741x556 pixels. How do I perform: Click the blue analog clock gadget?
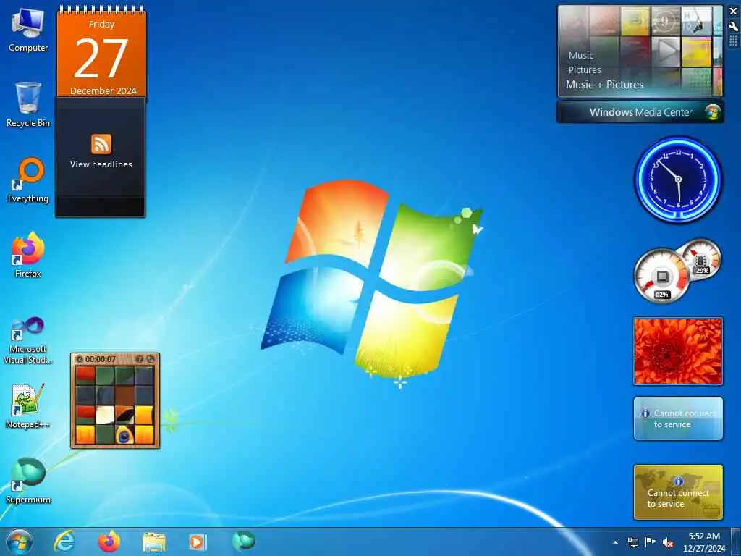click(678, 180)
